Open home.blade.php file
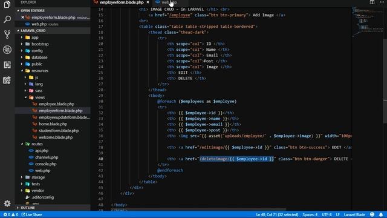 pyautogui.click(x=53, y=124)
